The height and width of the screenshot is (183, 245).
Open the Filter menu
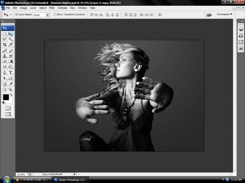52,8
